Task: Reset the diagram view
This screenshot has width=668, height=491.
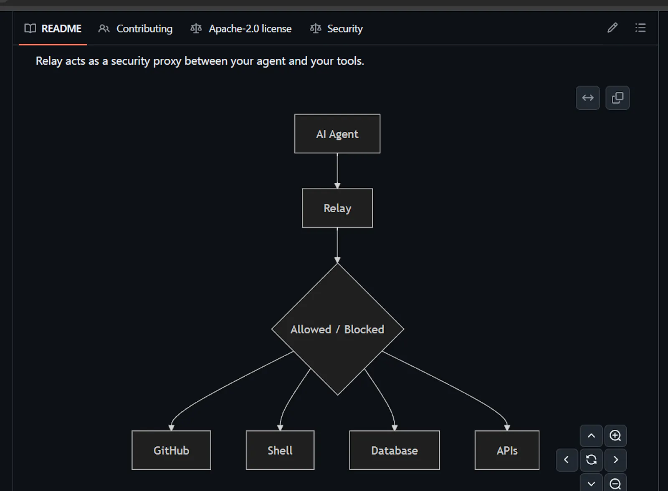Action: [x=591, y=460]
